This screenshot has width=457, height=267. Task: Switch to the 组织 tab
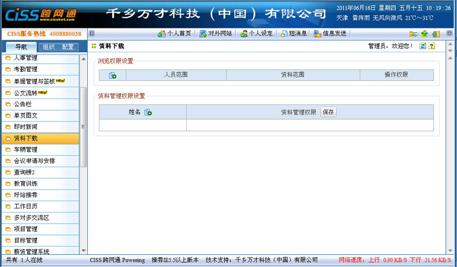[49, 47]
